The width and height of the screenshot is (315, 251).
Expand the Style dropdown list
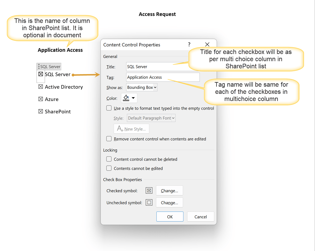pos(173,118)
